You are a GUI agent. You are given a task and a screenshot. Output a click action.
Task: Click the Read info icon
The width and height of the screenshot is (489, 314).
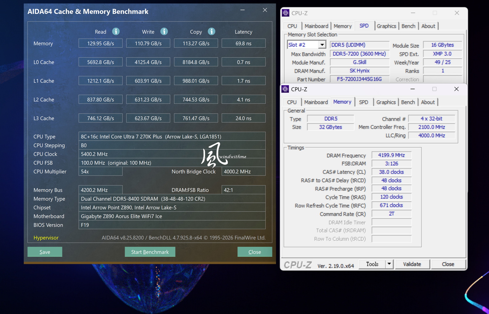[x=116, y=31]
